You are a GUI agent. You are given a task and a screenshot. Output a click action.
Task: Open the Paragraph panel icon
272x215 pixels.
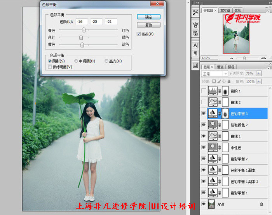[x=195, y=53]
